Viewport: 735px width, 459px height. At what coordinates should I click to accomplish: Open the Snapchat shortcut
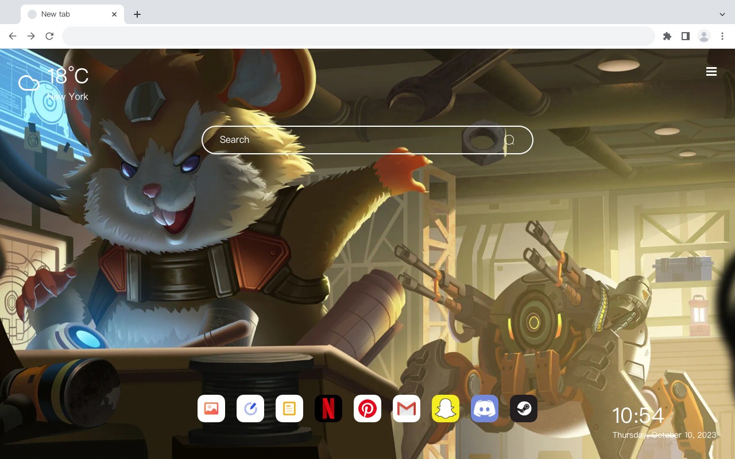446,409
